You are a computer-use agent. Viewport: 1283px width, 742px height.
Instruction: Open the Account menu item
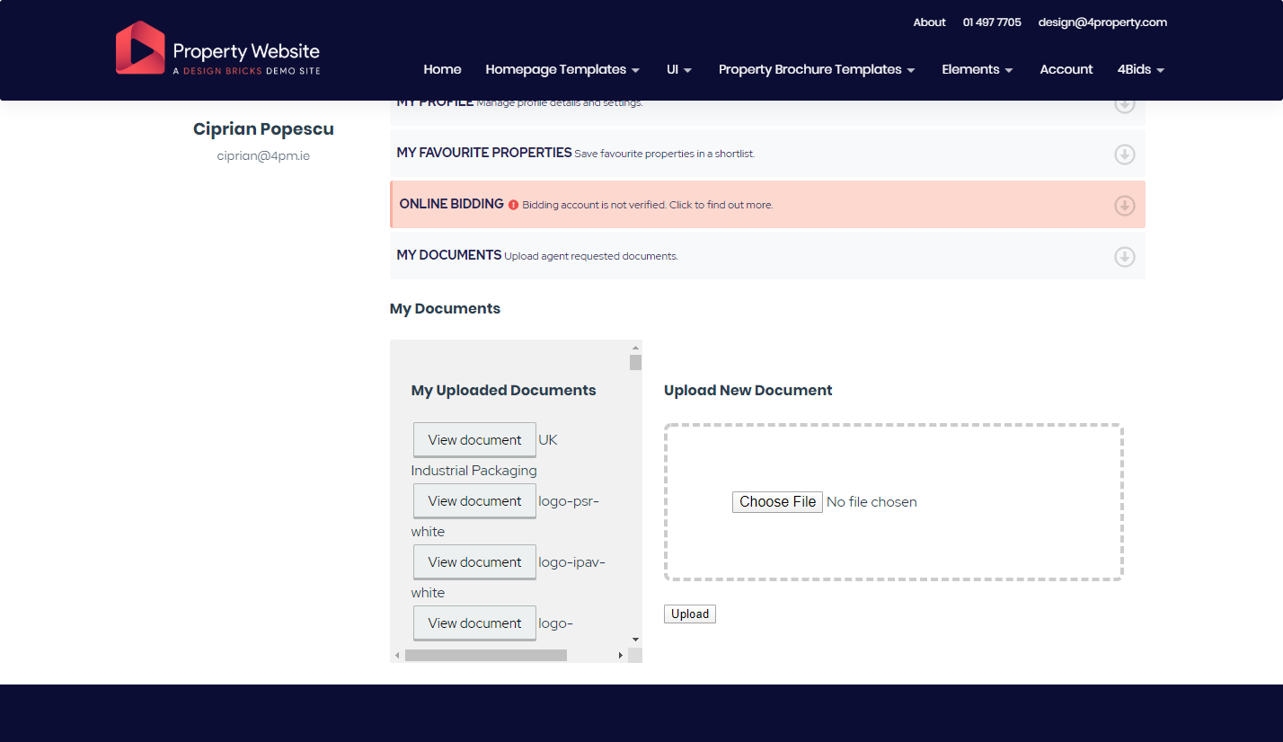[x=1066, y=69]
